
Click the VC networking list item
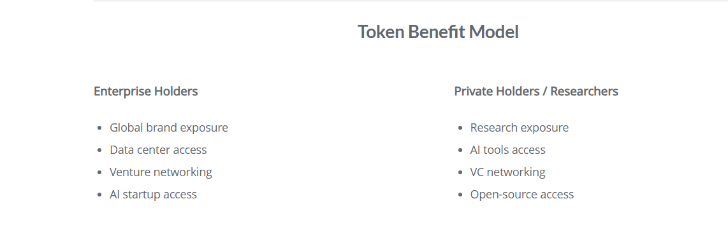[507, 172]
